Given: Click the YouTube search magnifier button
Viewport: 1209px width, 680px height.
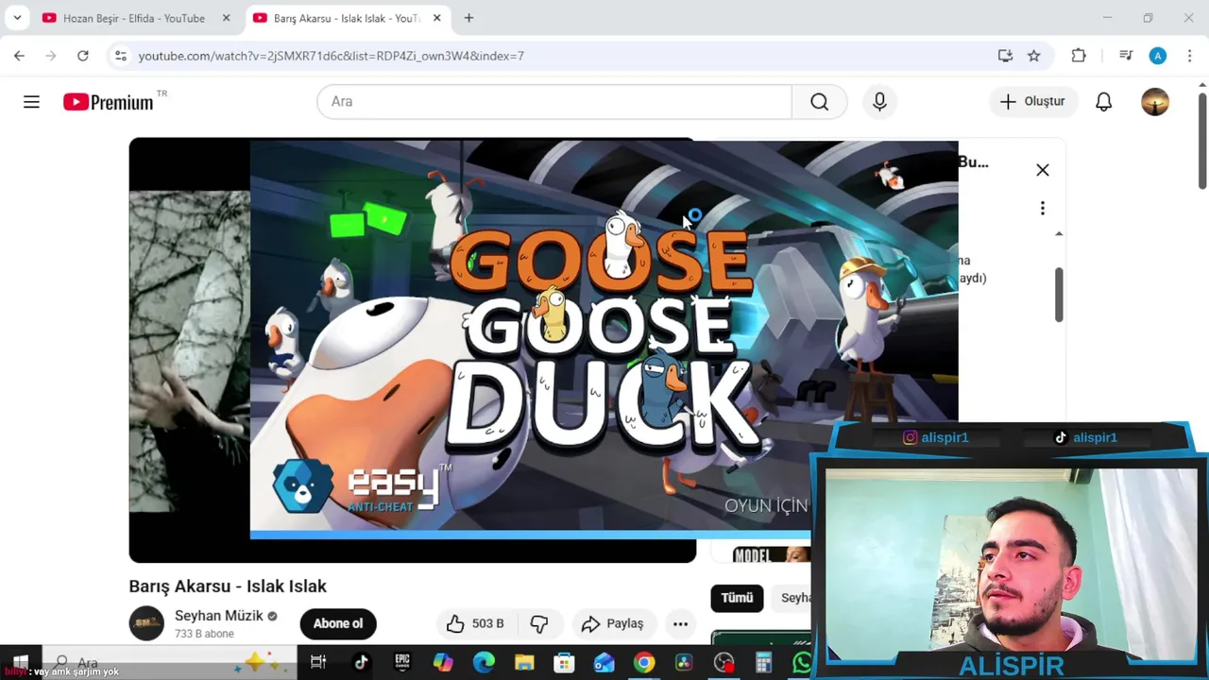Looking at the screenshot, I should pyautogui.click(x=819, y=101).
